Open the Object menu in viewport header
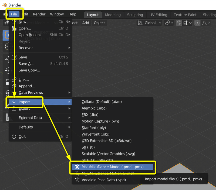216x190 pixels. coord(99,23)
